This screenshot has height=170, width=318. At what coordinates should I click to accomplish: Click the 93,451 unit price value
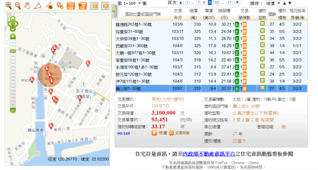click(159, 120)
